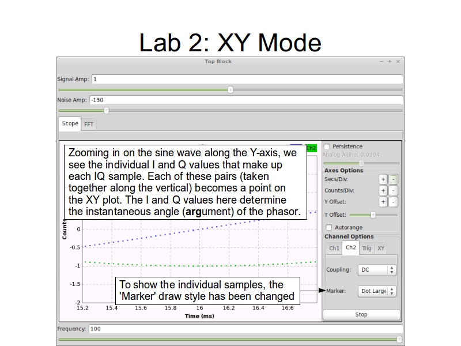The image size is (461, 346).
Task: Open the Marker dropdown showing Dot Large
Action: coord(377,291)
